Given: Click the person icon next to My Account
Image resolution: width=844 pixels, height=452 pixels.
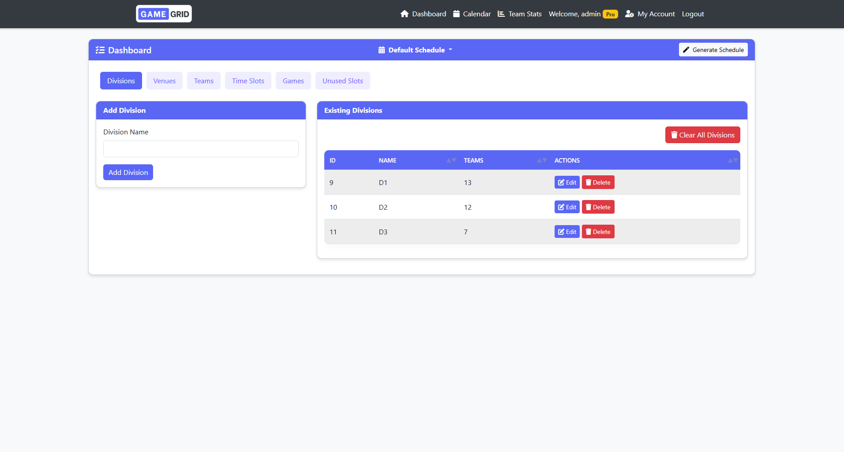Looking at the screenshot, I should [x=629, y=14].
